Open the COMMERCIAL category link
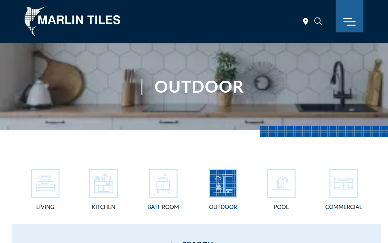The width and height of the screenshot is (388, 243). (344, 207)
